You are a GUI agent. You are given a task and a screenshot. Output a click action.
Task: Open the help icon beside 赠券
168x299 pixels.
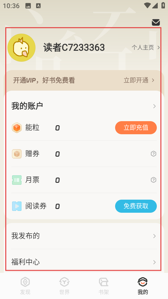tap(153, 154)
